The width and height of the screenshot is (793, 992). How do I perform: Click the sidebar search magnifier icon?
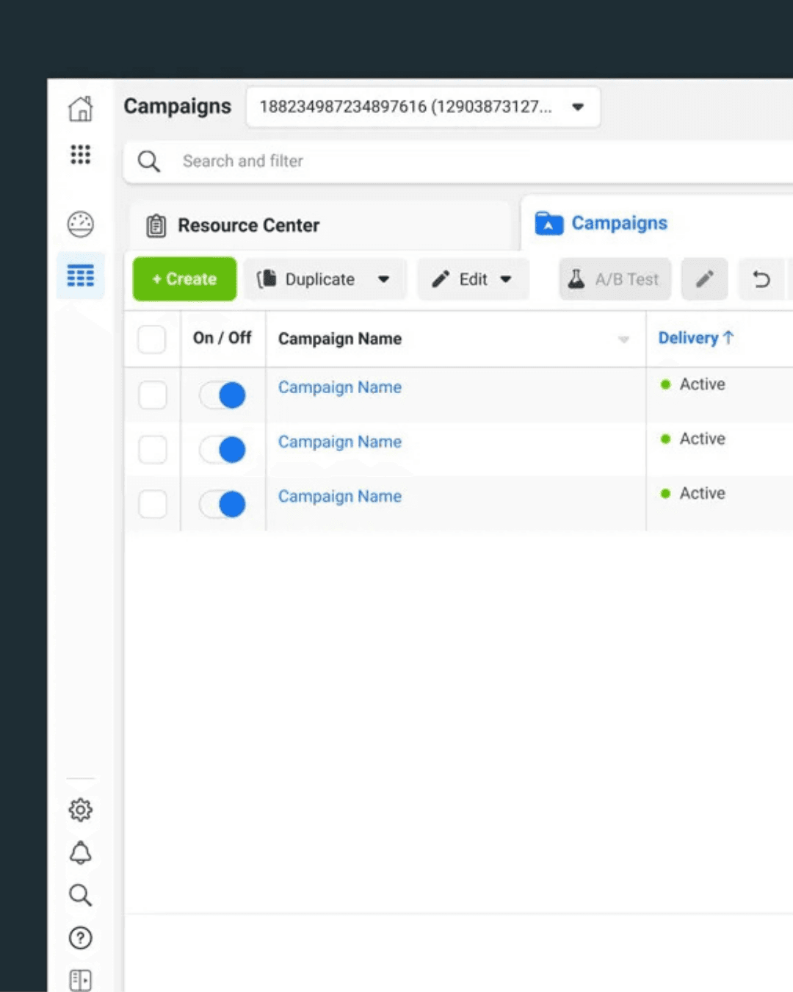click(x=81, y=895)
